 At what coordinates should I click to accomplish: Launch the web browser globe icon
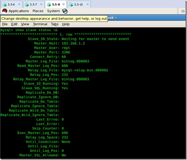[65, 11]
